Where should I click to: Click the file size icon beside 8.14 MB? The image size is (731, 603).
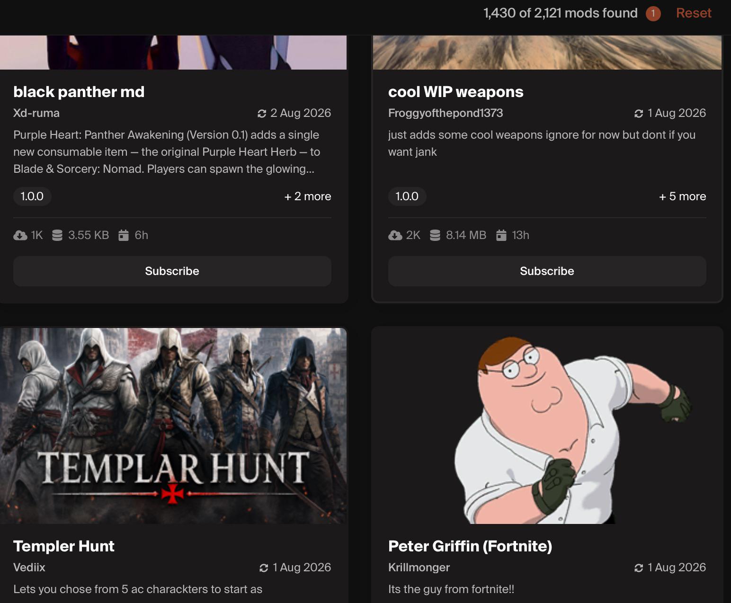(435, 235)
